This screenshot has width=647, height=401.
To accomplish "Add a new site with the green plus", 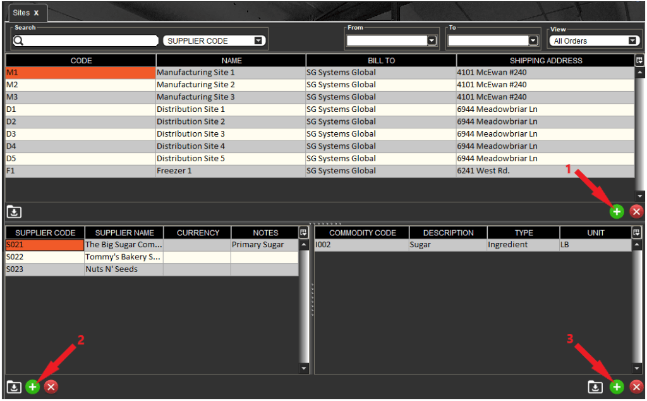I will point(617,212).
